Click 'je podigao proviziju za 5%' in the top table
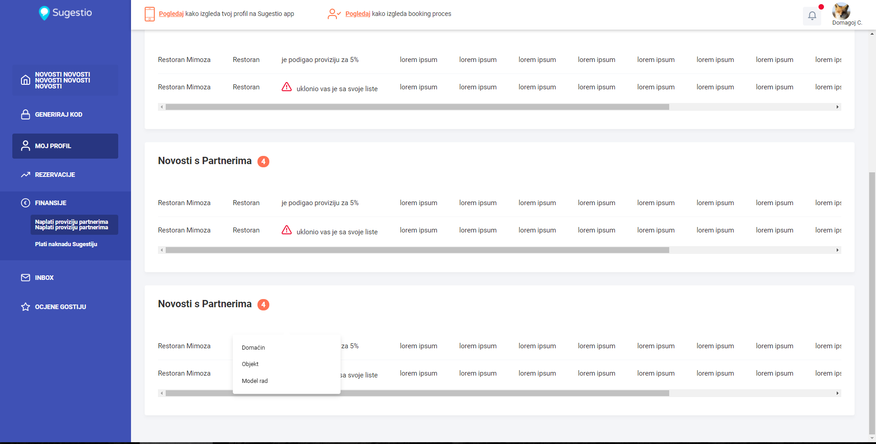876x444 pixels. (320, 60)
